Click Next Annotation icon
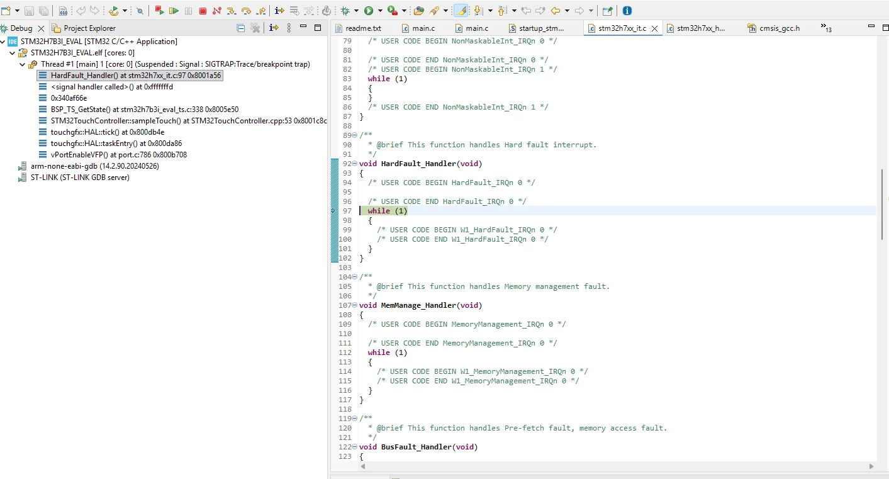The width and height of the screenshot is (889, 479). click(x=479, y=11)
